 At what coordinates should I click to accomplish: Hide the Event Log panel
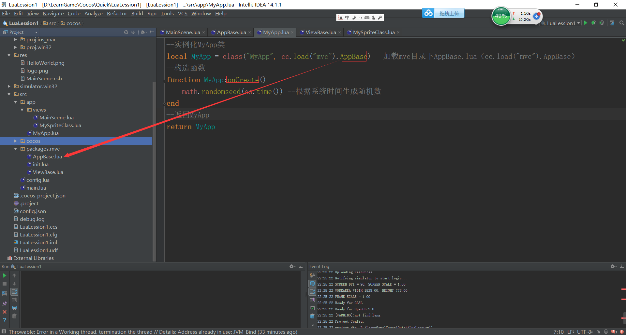tap(622, 266)
